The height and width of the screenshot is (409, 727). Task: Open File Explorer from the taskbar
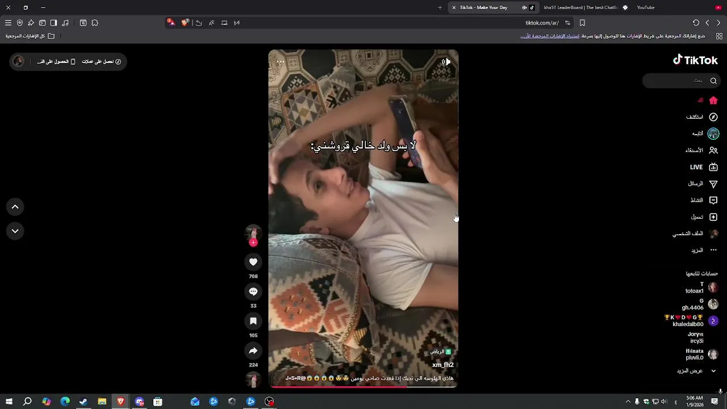pos(102,402)
